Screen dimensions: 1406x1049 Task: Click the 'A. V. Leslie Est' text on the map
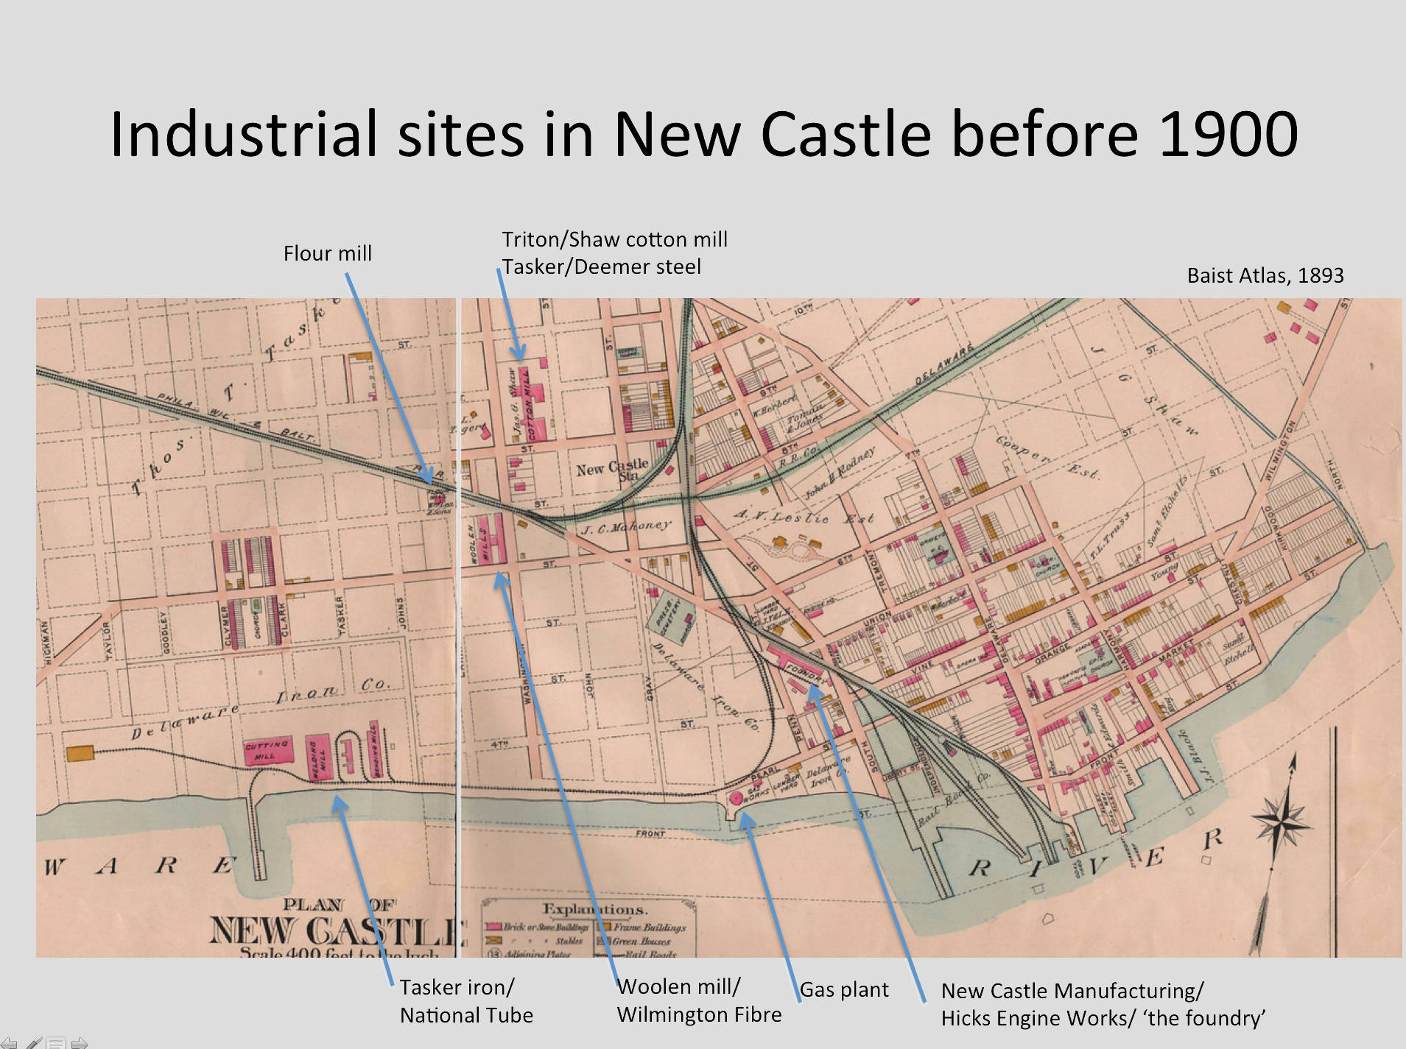tap(804, 518)
